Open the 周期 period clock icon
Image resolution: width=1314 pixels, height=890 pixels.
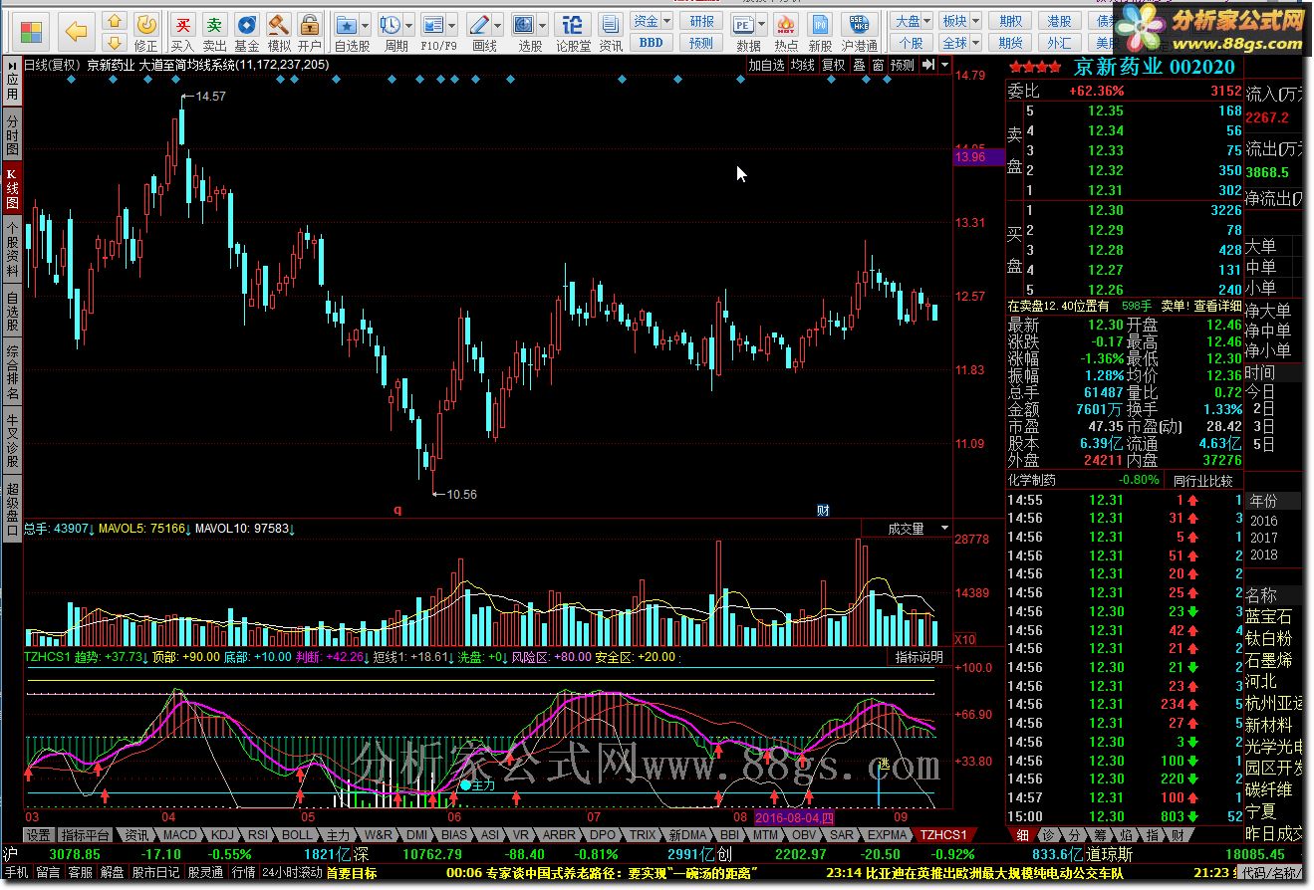391,25
